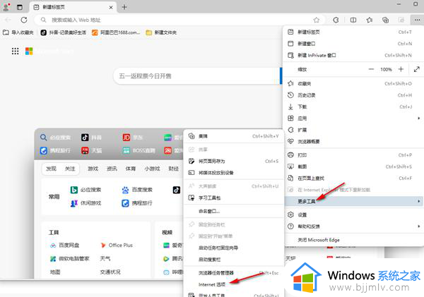Image resolution: width=424 pixels, height=297 pixels.
Task: Open 收藏夹 from the menu
Action: [353, 83]
